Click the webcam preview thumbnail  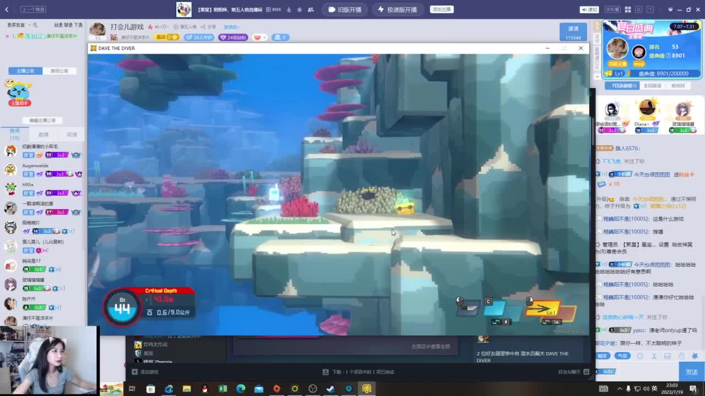(x=49, y=360)
